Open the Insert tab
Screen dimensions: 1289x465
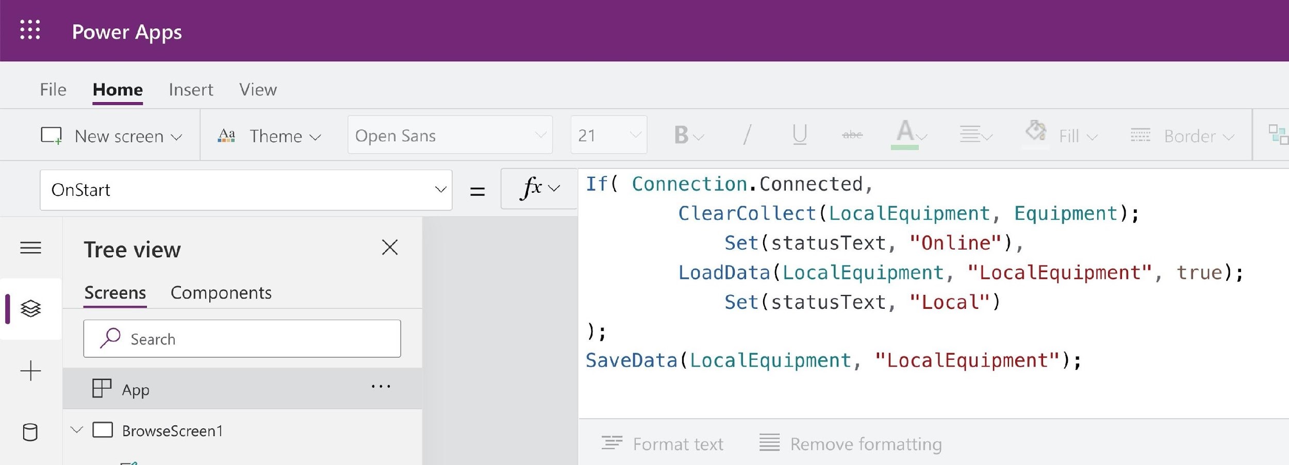click(191, 90)
